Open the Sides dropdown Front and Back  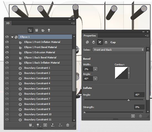click(x=118, y=50)
